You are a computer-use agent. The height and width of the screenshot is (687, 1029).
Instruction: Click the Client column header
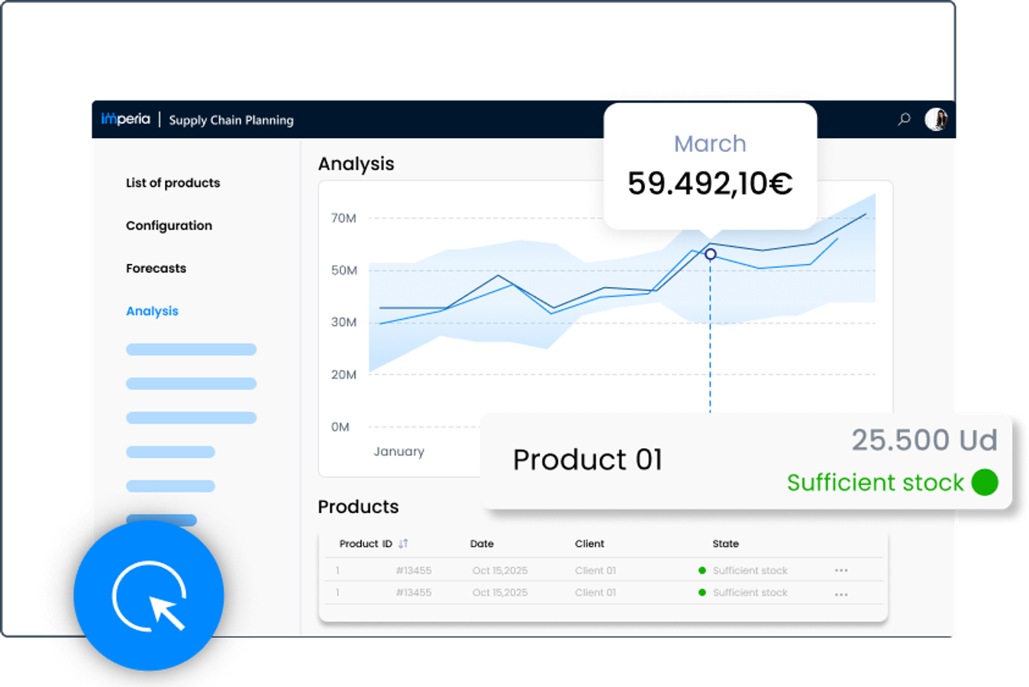click(589, 543)
